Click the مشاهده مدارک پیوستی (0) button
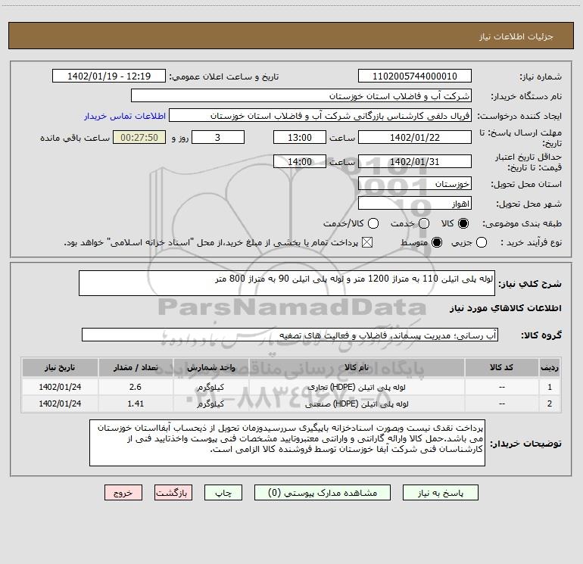The image size is (583, 564). point(323,493)
